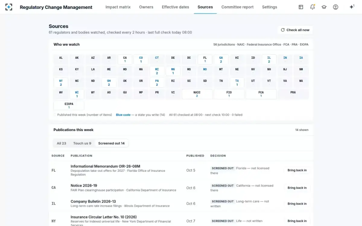
Task: Go to Effective dates tab
Action: [175, 7]
